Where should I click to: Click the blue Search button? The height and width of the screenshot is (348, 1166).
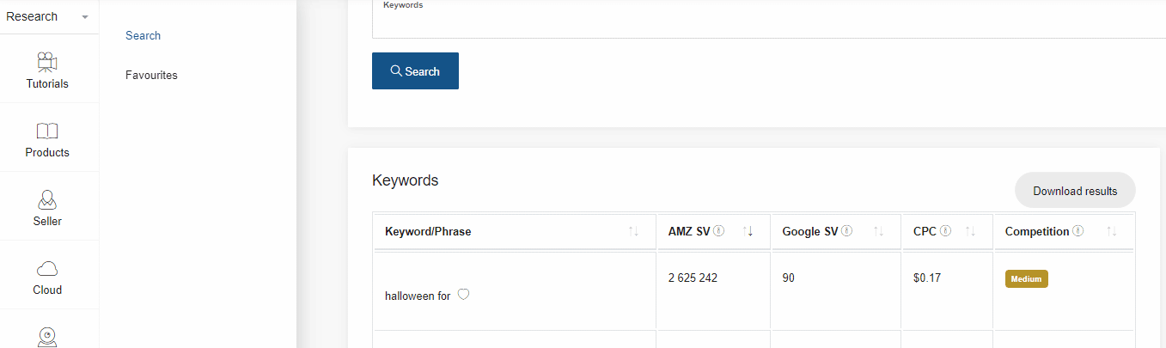415,70
